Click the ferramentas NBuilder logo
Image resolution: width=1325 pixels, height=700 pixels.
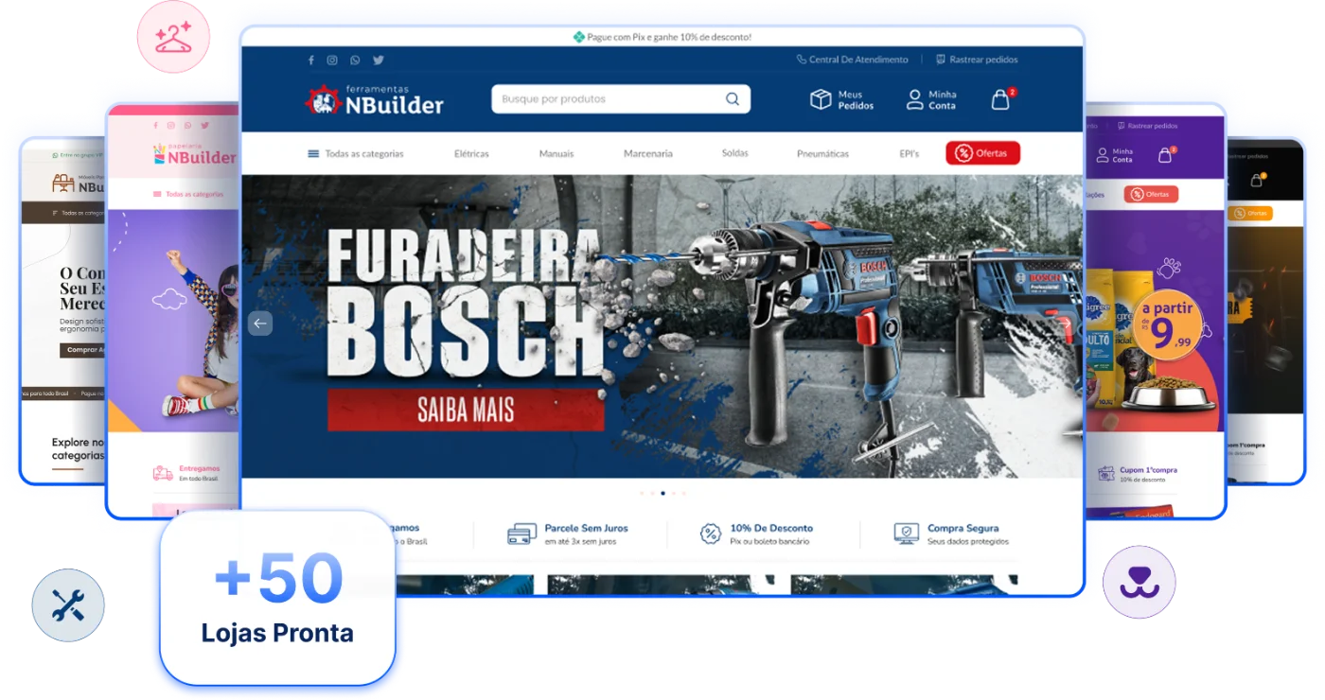point(375,99)
